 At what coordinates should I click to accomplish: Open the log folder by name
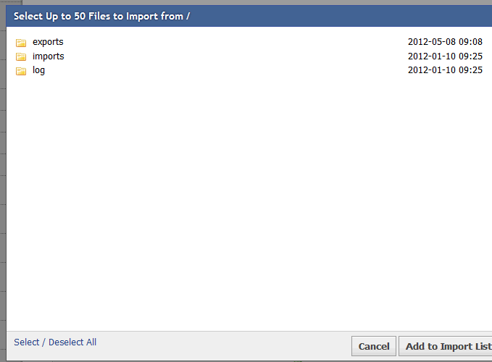click(38, 70)
